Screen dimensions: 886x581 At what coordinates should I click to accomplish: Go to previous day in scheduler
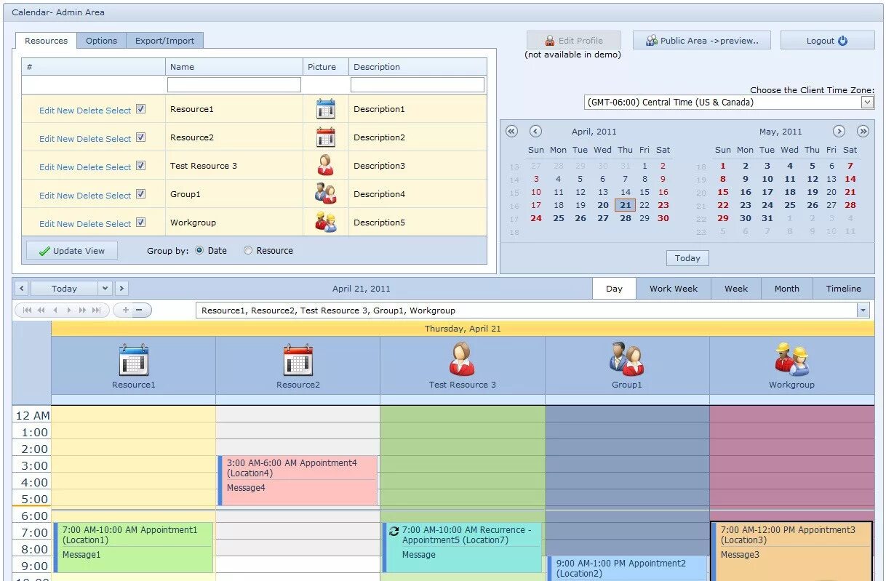point(22,289)
